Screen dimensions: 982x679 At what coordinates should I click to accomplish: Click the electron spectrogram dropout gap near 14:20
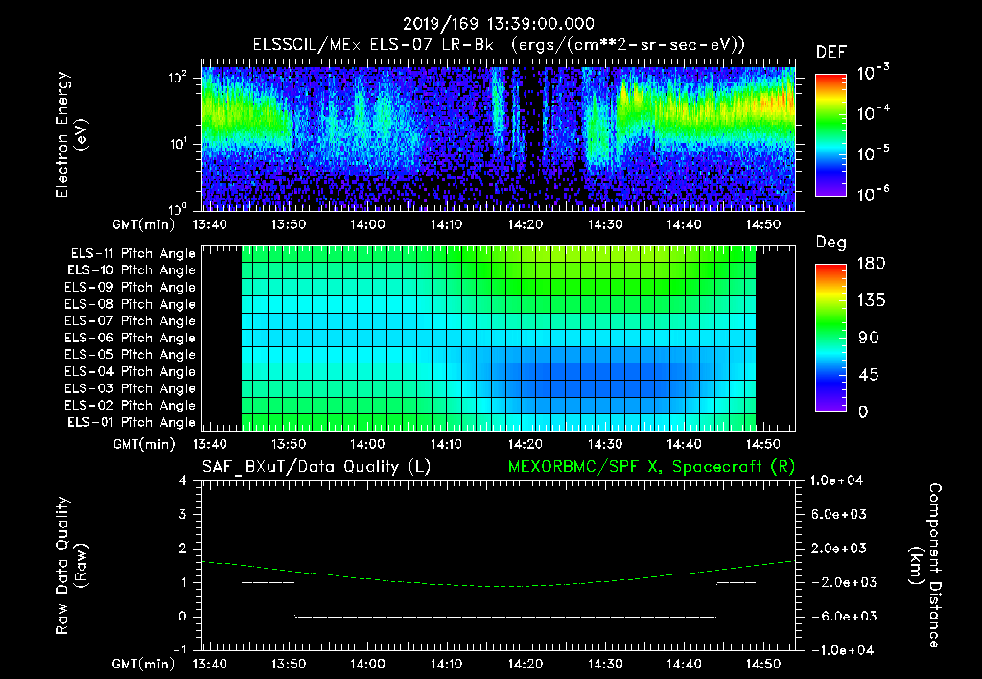tap(531, 138)
